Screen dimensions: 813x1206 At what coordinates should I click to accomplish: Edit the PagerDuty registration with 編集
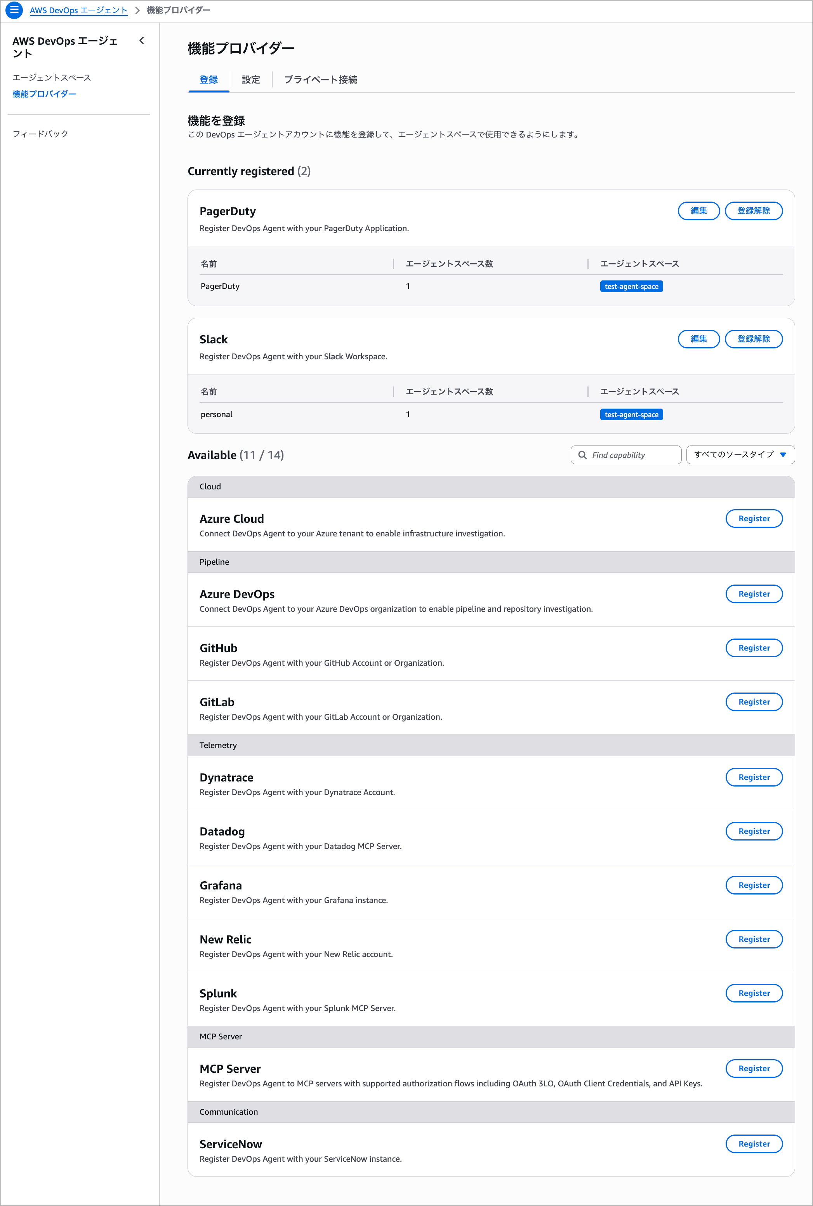point(698,211)
